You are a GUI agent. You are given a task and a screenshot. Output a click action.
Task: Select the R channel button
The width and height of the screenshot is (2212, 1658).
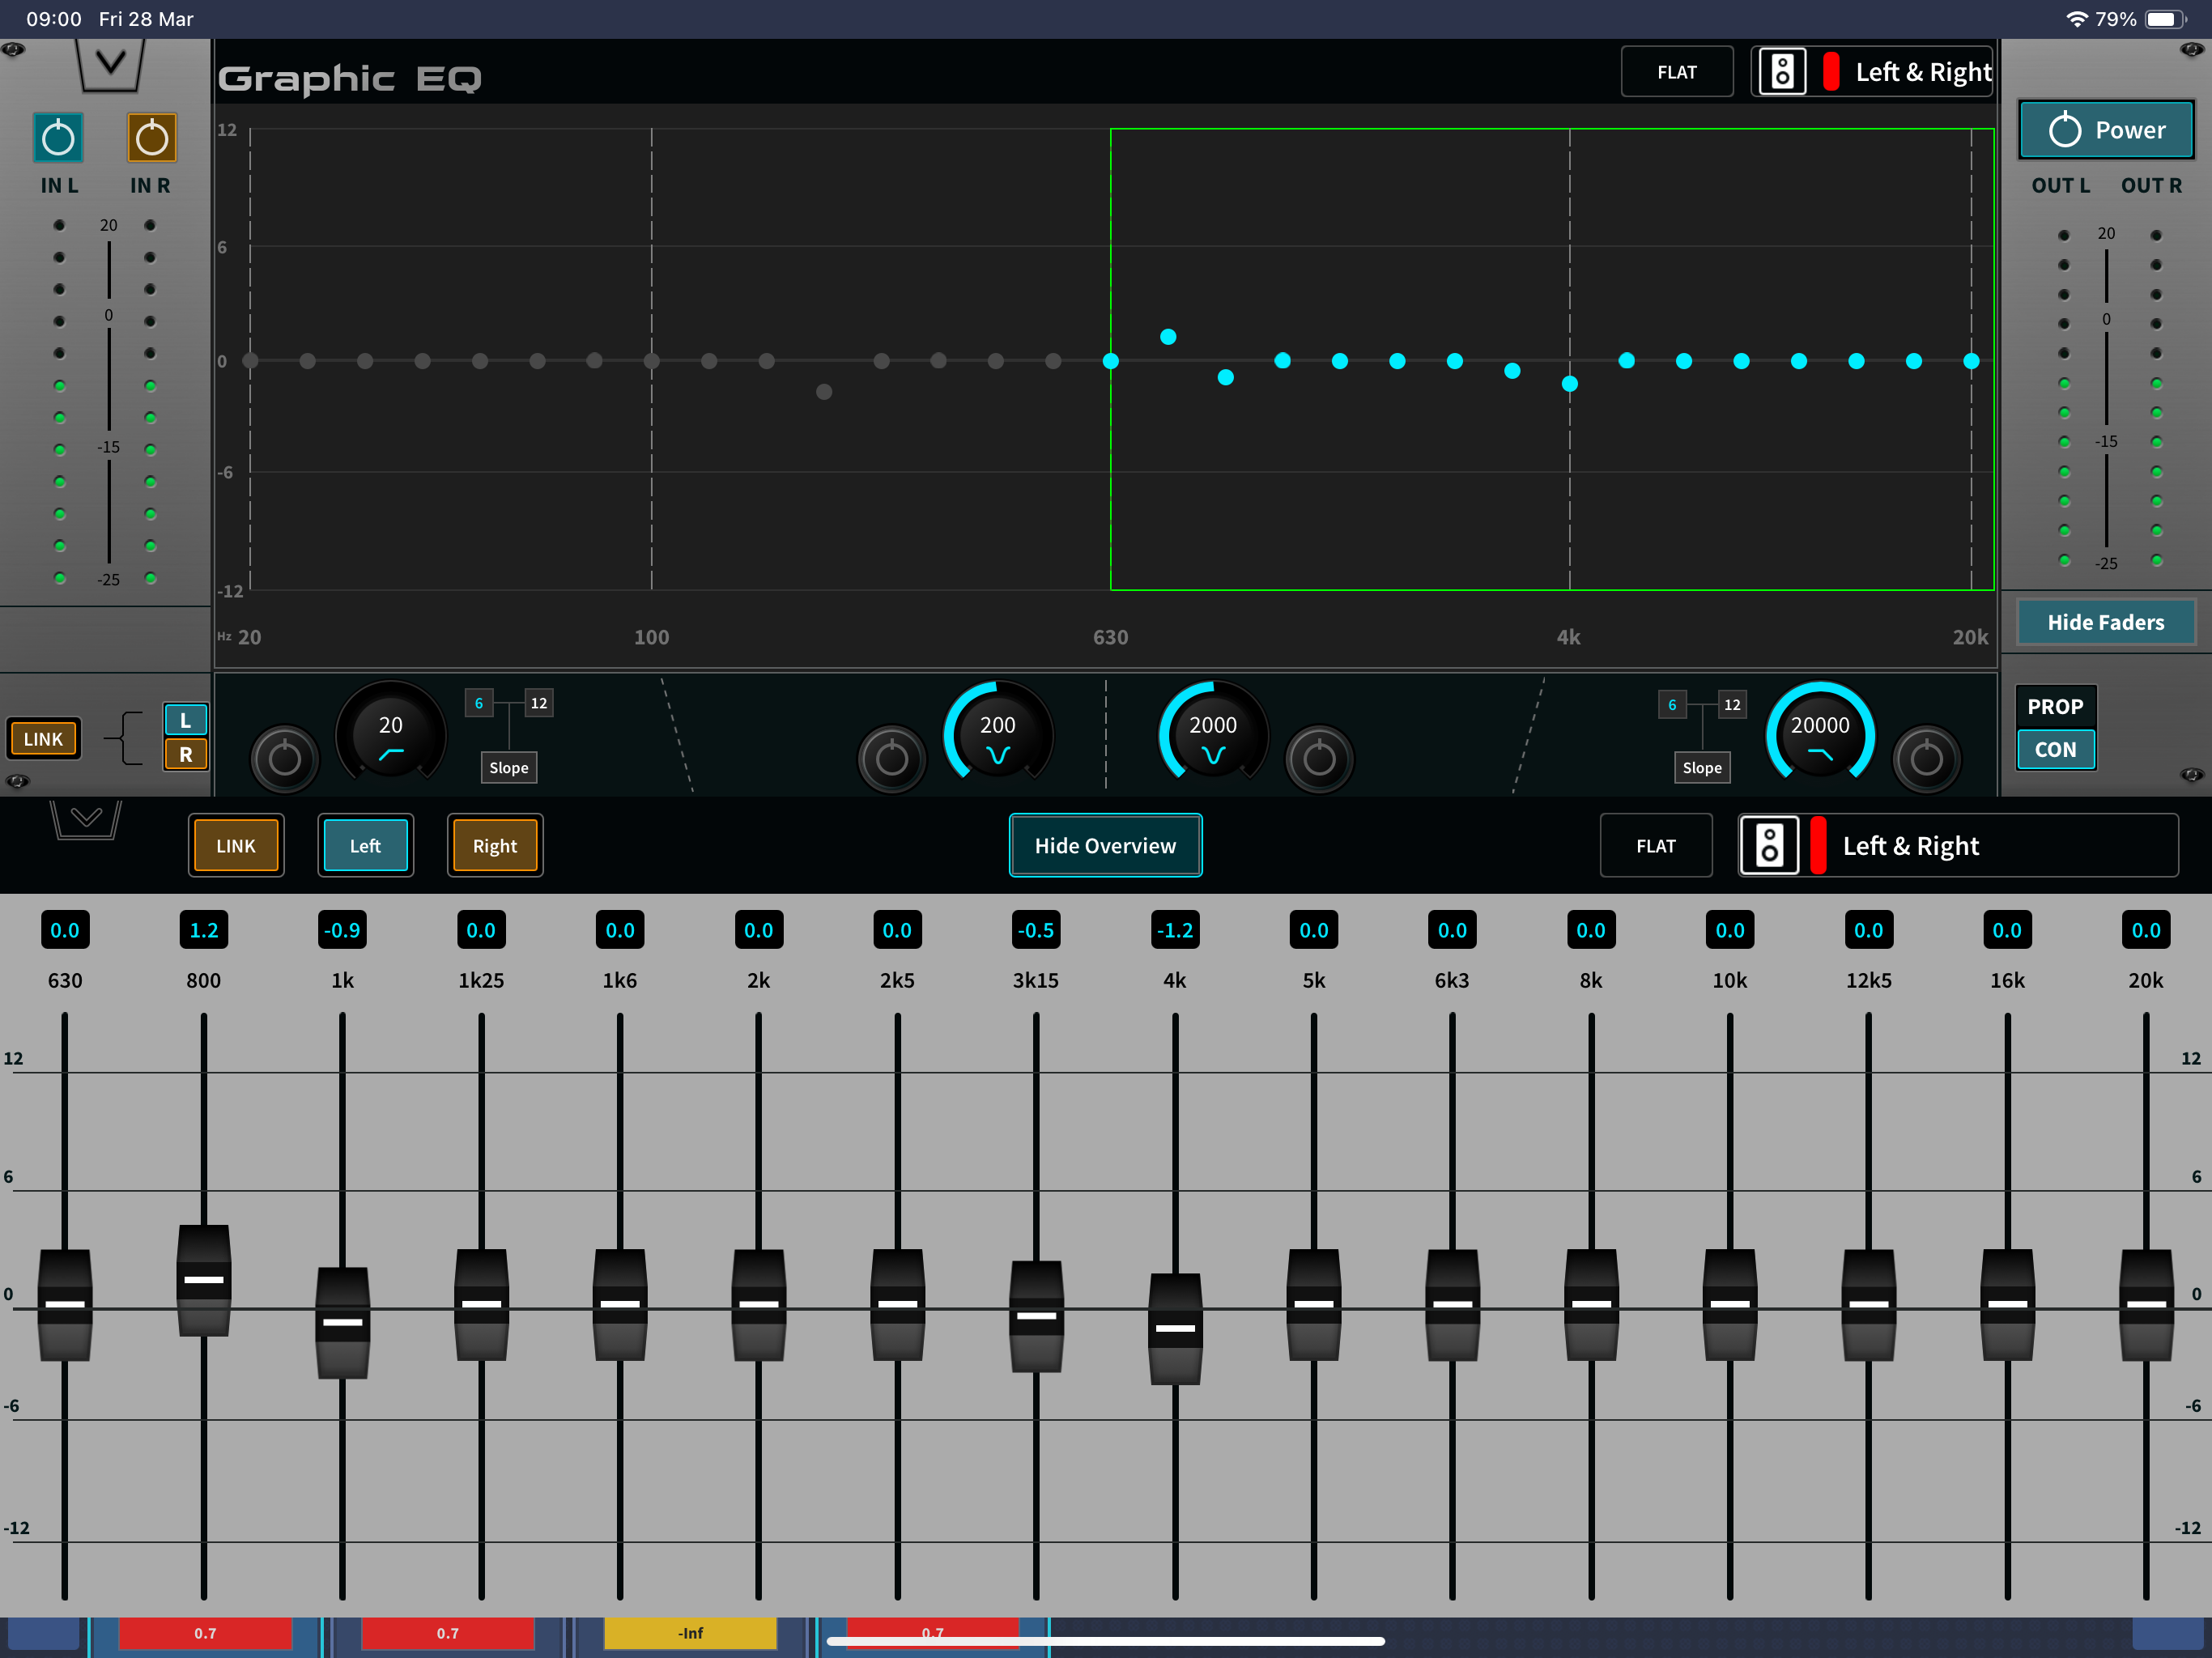(x=186, y=754)
